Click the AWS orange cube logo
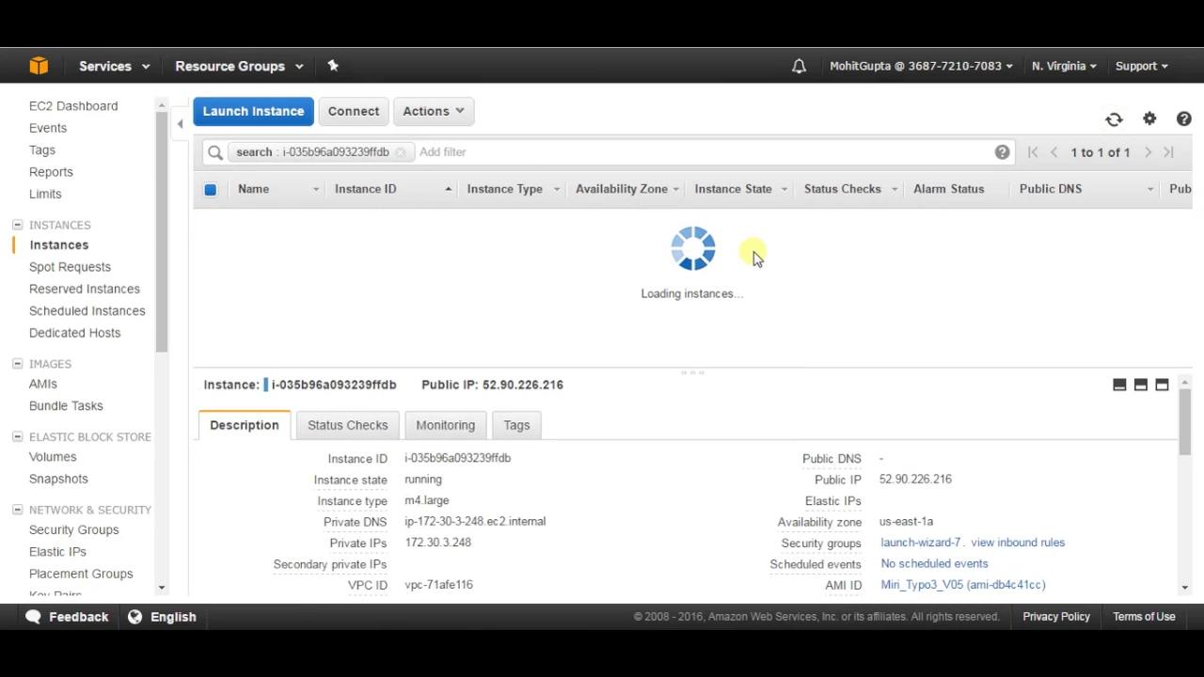 (x=39, y=66)
